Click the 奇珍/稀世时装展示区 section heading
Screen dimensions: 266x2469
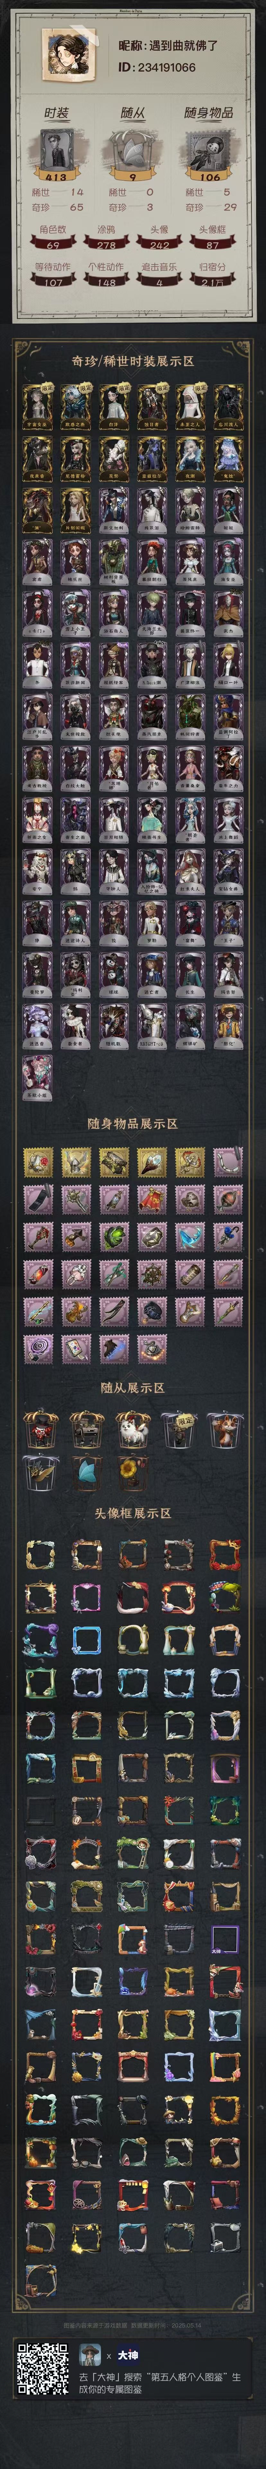click(x=133, y=360)
